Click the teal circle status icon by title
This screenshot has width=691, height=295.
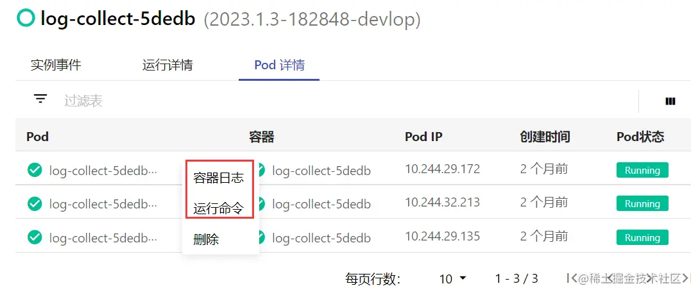(x=26, y=18)
